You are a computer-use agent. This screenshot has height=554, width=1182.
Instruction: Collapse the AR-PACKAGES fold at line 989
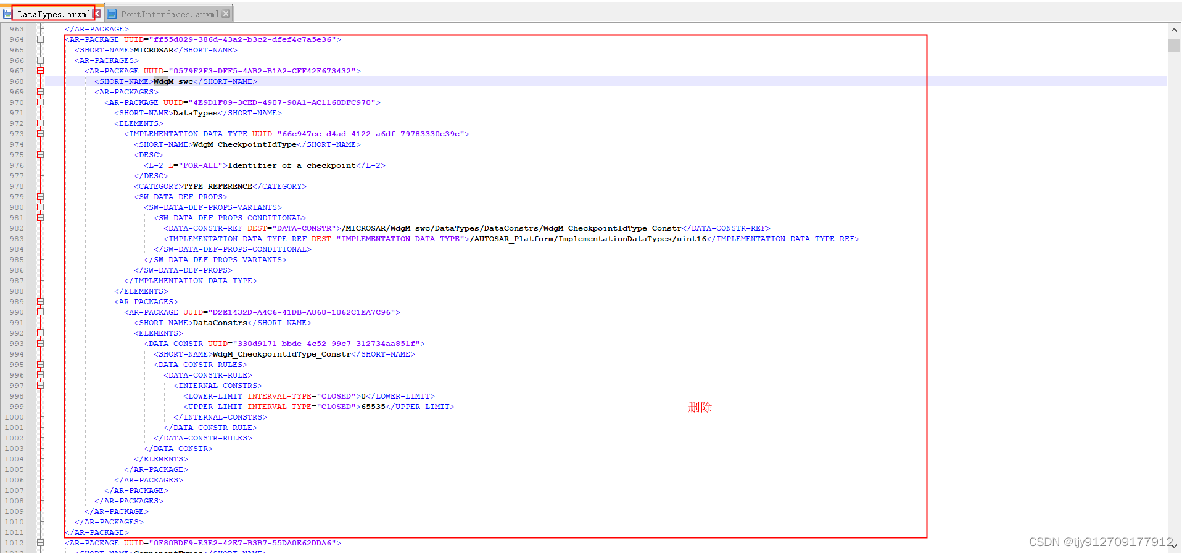(x=41, y=302)
